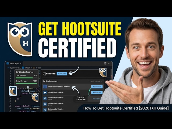The height and width of the screenshot is (129, 172).
Task: Click the code line 'const state.elaySer('
Action: 28,109
